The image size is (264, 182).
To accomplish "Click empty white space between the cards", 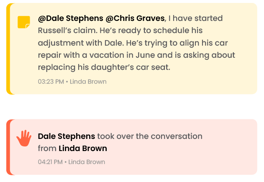I will point(132,107).
